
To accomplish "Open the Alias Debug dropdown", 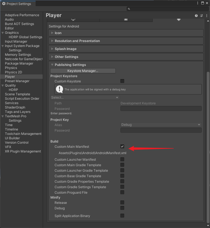I will 161,125.
